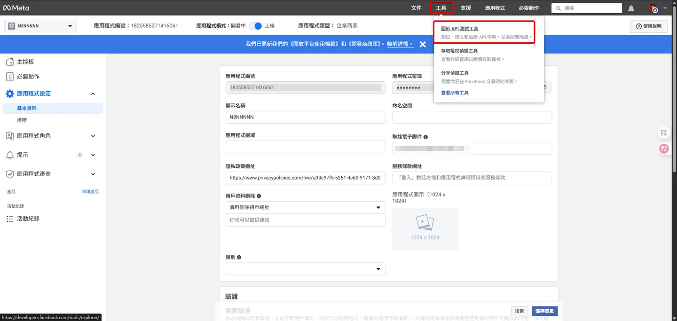Click the 活動紀錄 list icon
Viewport: 677px width, 321px height.
pyautogui.click(x=9, y=219)
